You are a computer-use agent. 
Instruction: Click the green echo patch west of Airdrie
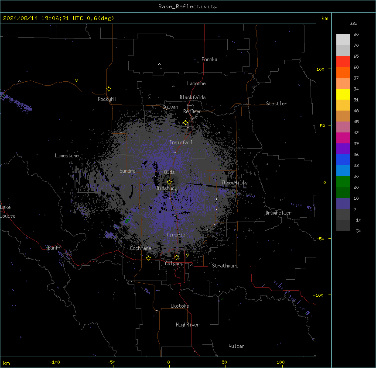coord(127,219)
